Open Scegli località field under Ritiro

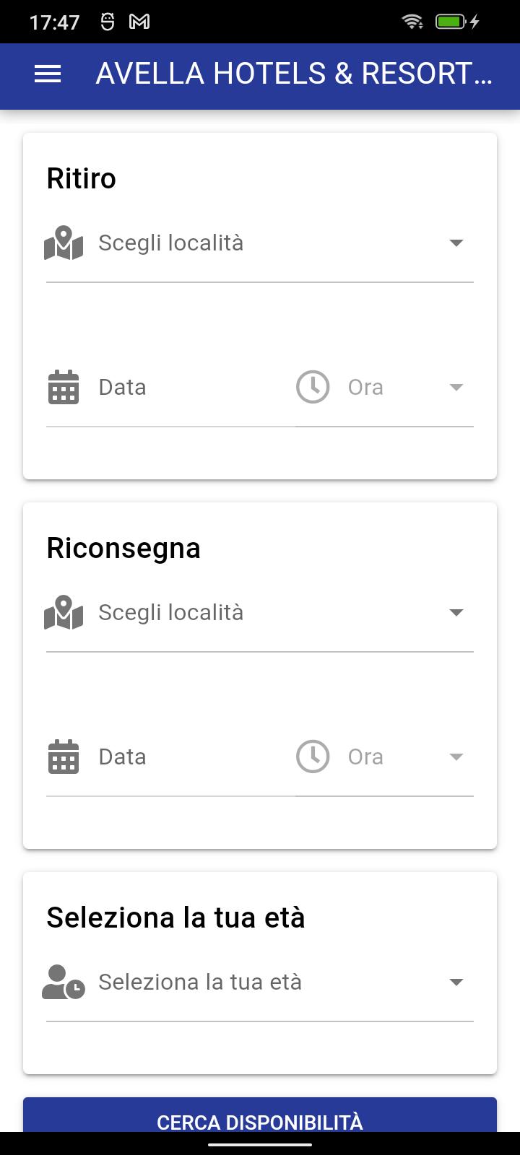click(x=260, y=243)
